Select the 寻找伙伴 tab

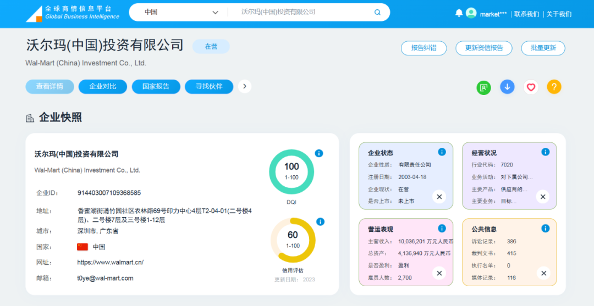tap(209, 87)
